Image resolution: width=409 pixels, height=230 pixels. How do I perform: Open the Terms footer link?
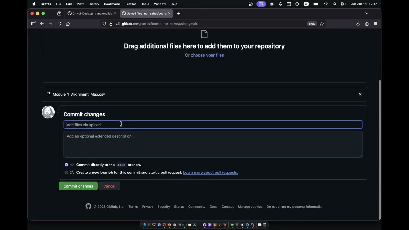(x=133, y=207)
